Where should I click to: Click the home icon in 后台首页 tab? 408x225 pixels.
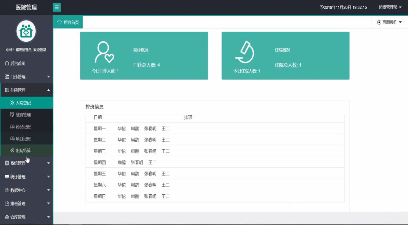[59, 22]
